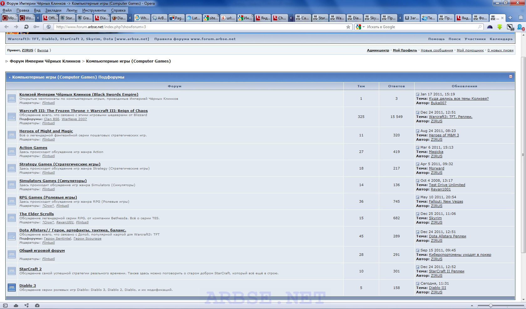Open the Киберспортсмены уходят в покер topic
This screenshot has height=309, width=526.
pos(460,255)
